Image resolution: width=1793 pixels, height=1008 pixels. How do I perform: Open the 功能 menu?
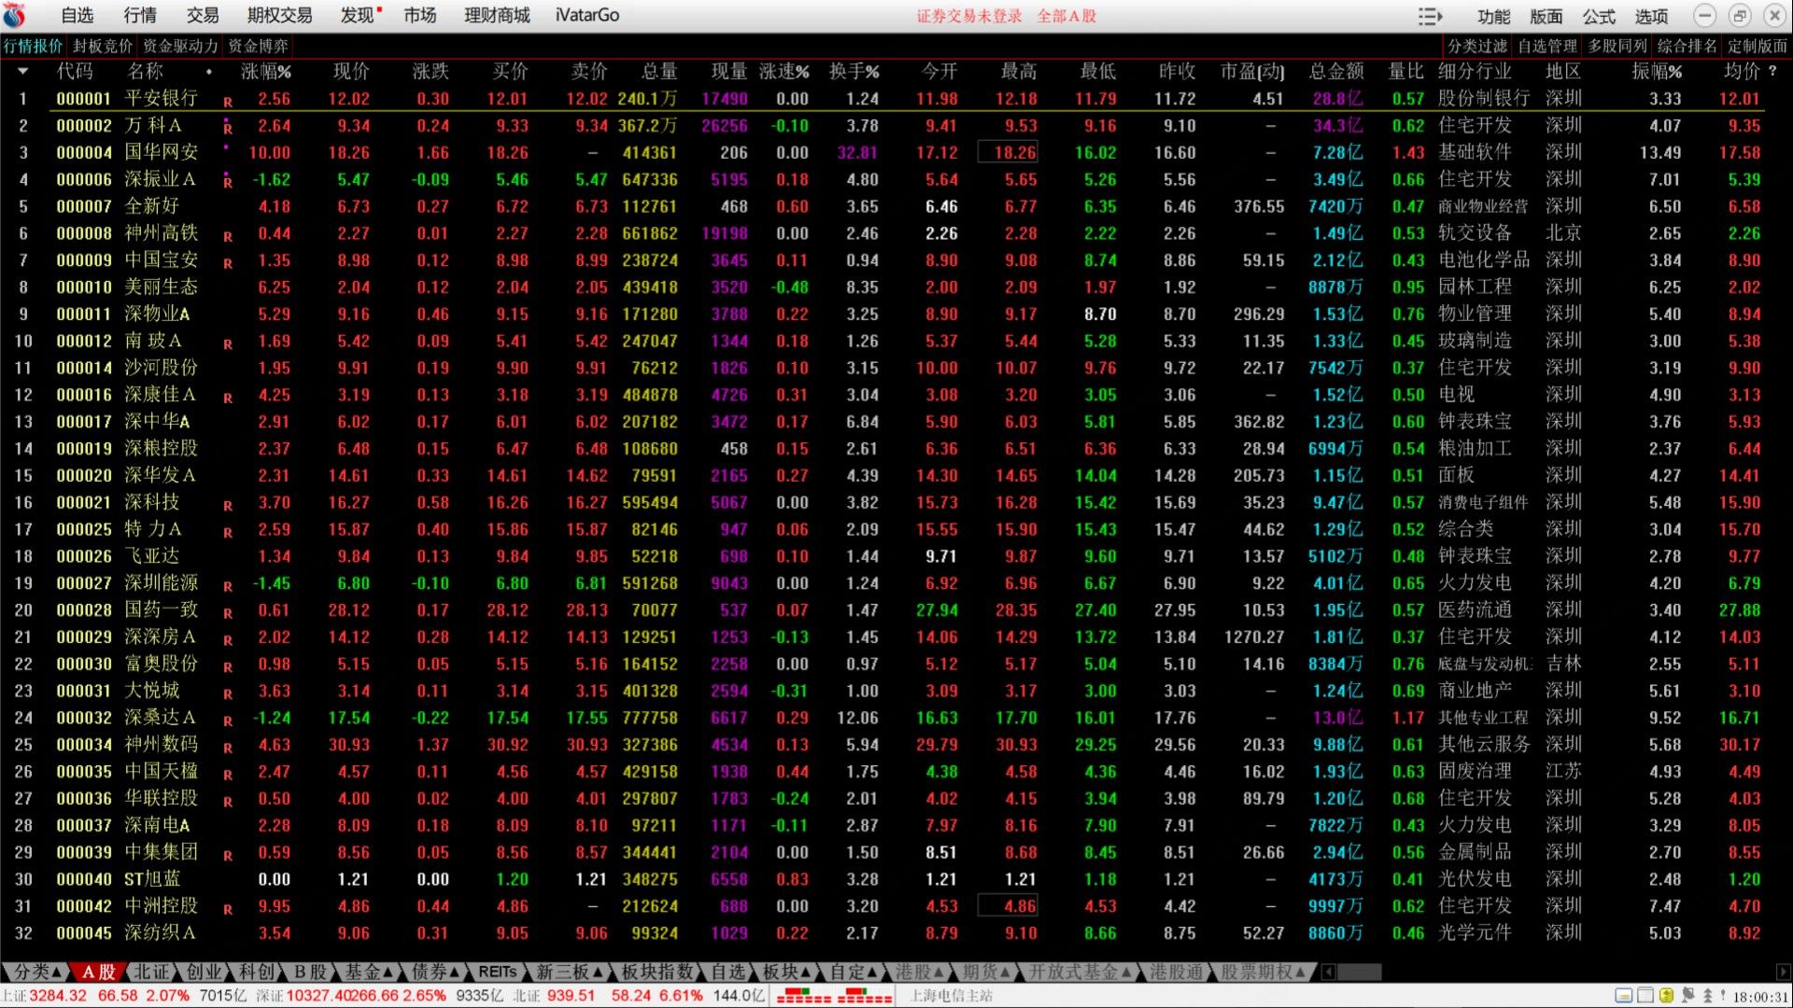click(1494, 17)
